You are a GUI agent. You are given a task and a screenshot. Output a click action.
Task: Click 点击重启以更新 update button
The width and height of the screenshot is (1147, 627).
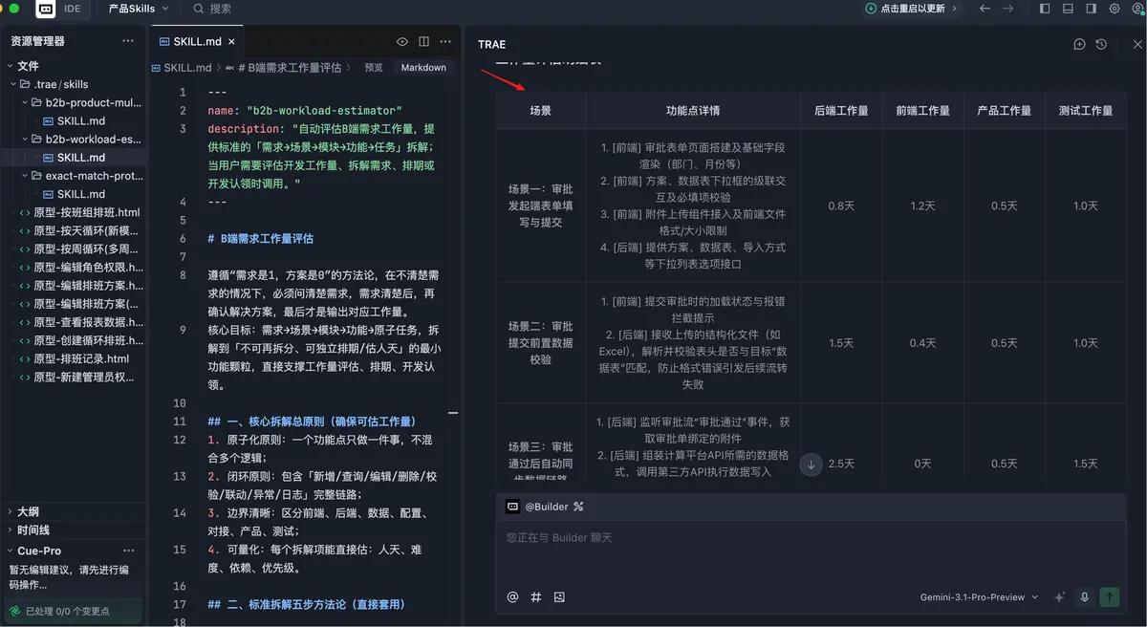904,9
